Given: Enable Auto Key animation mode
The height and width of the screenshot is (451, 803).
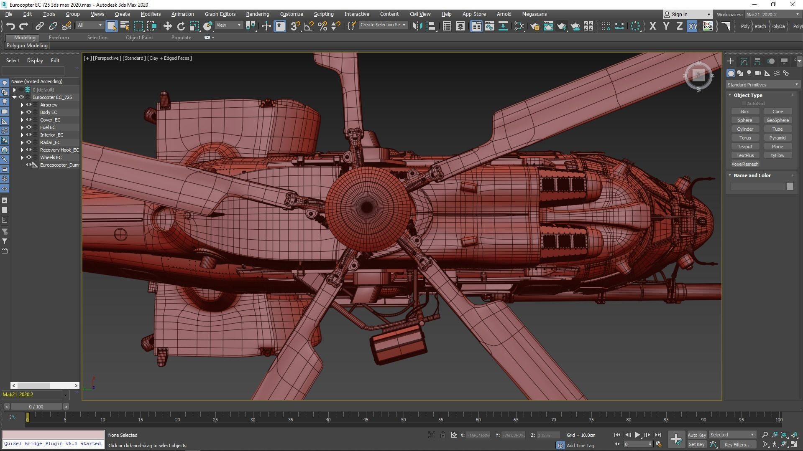Looking at the screenshot, I should [x=696, y=435].
